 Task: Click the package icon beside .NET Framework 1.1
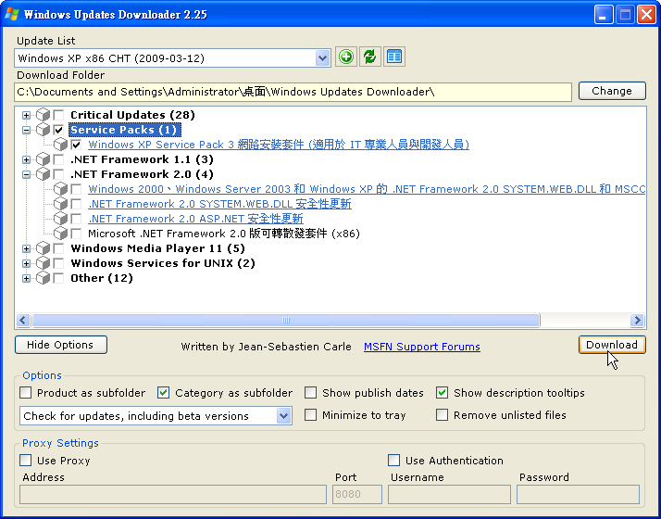(x=43, y=159)
